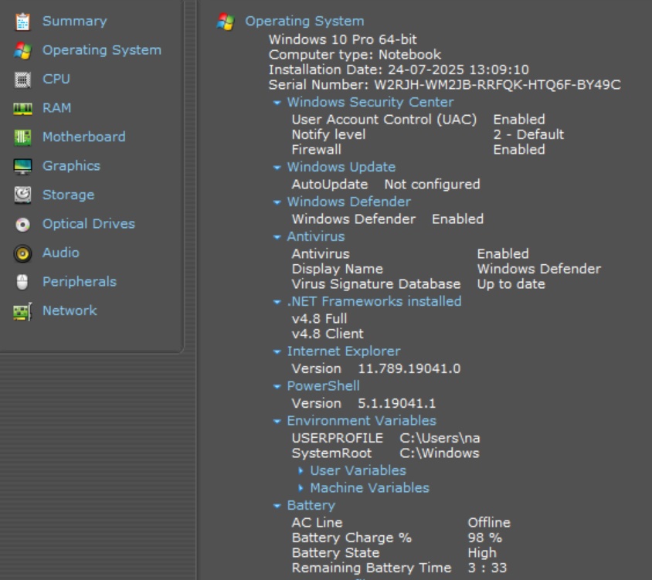Collapse the Windows Update section
Viewport: 652px width, 580px height.
point(277,168)
